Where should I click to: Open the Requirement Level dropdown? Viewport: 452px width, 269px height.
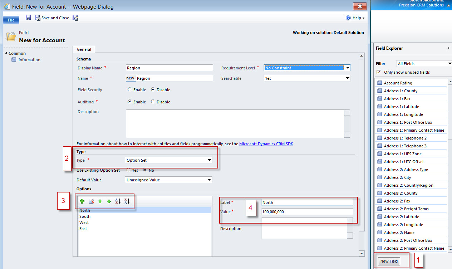pos(347,68)
